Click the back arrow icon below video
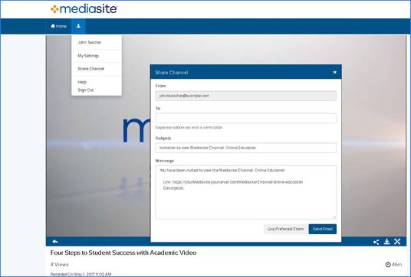Viewport: 411px width, 277px height. 55,242
